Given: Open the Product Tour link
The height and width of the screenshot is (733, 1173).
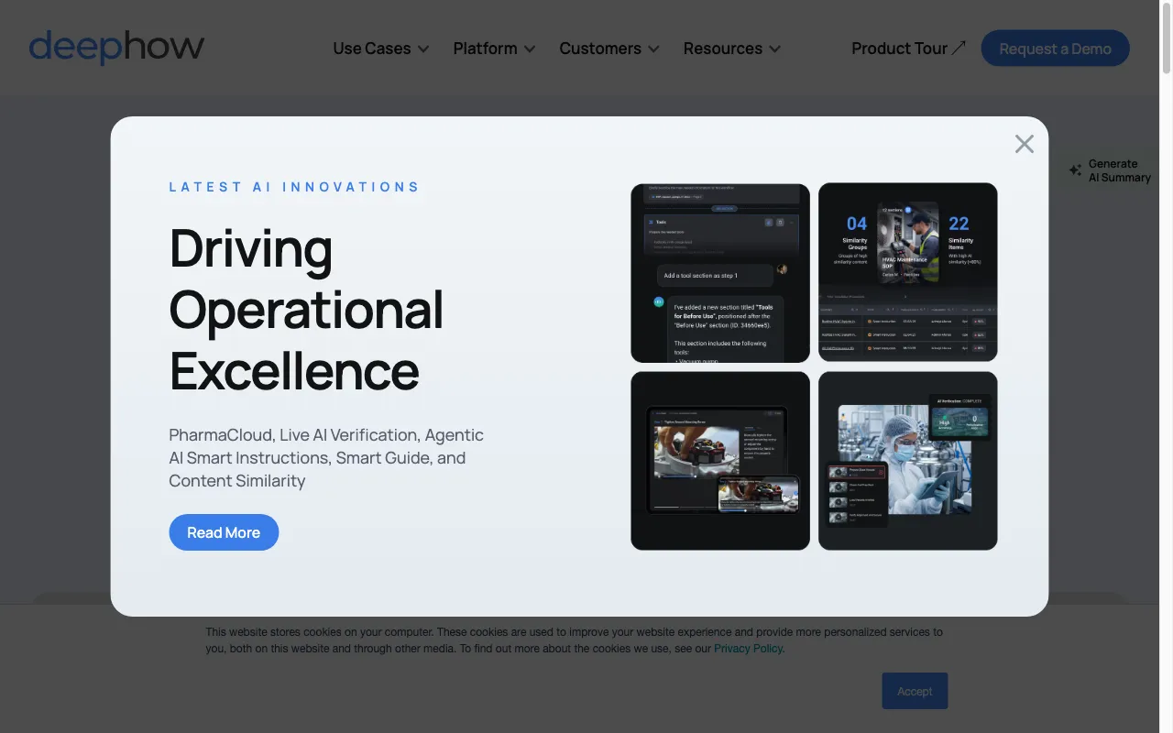Looking at the screenshot, I should pyautogui.click(x=908, y=49).
